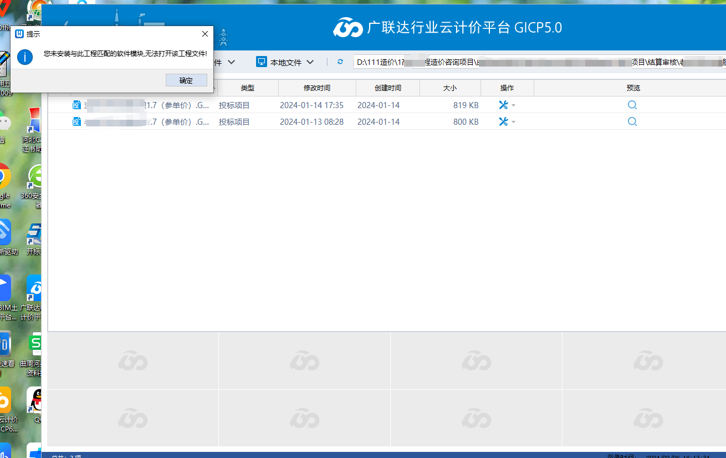This screenshot has height=458, width=726.
Task: Click the 投 file icon in the 08:28 row
Action: 76,121
